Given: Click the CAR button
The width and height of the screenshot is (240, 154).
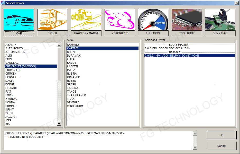Looking at the screenshot, I should [x=19, y=33].
